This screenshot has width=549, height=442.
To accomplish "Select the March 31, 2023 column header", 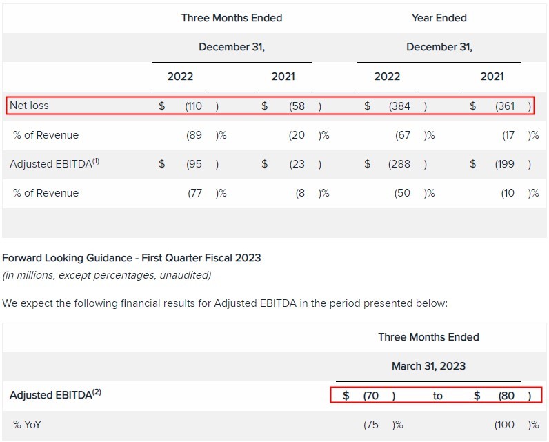I will click(x=428, y=366).
